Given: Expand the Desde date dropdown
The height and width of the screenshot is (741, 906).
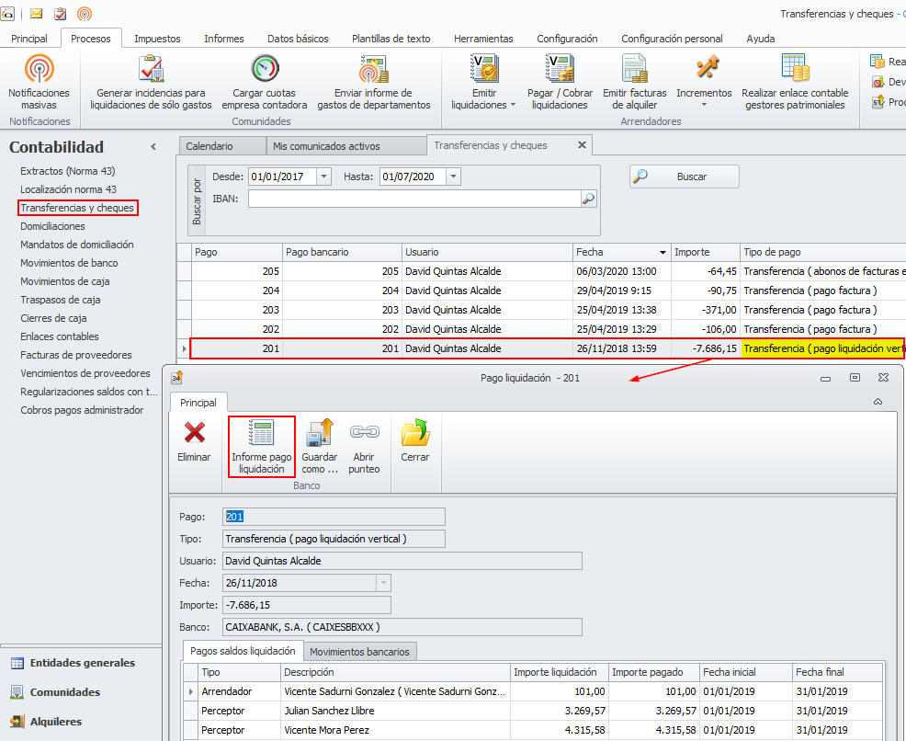Looking at the screenshot, I should pos(323,177).
